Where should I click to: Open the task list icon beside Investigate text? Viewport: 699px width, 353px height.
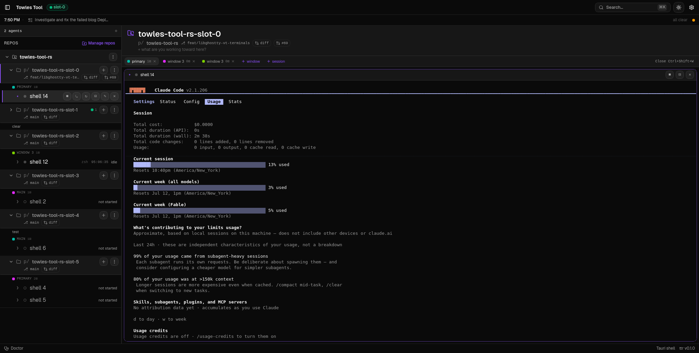(30, 20)
